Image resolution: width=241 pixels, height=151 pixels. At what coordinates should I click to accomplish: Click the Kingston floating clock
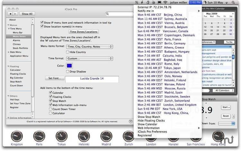click(17, 136)
